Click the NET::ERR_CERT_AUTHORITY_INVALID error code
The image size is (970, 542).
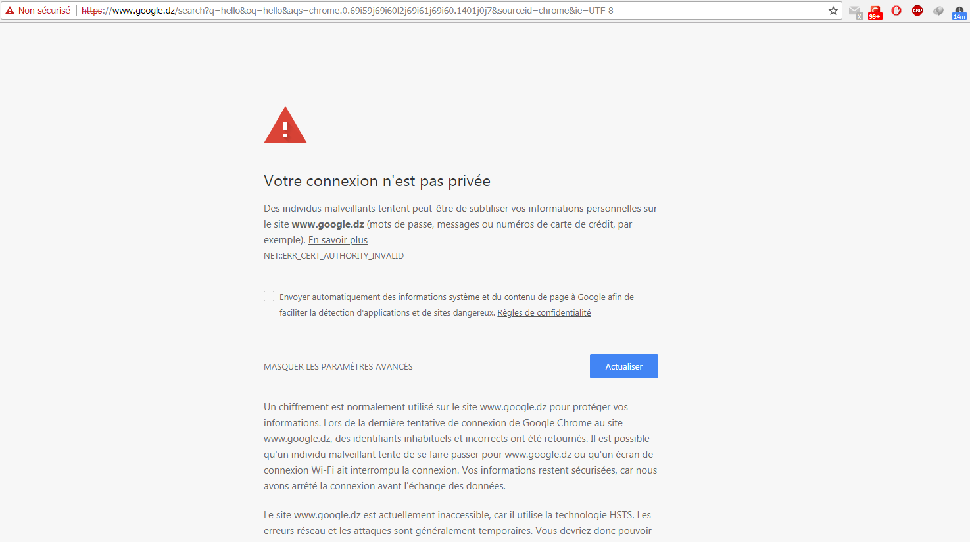[x=333, y=256]
